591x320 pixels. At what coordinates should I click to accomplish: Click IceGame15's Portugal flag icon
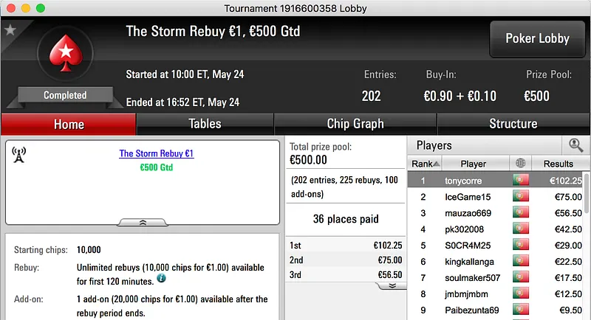pos(521,197)
